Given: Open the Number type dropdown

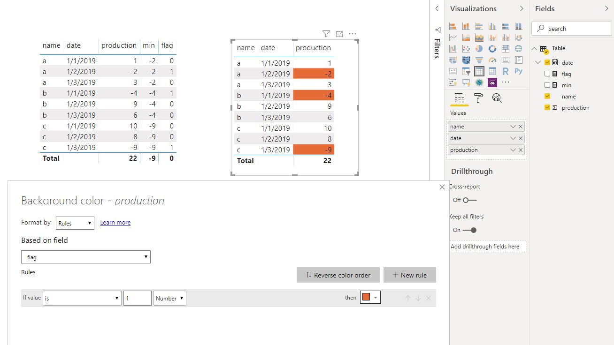Looking at the screenshot, I should [x=170, y=298].
